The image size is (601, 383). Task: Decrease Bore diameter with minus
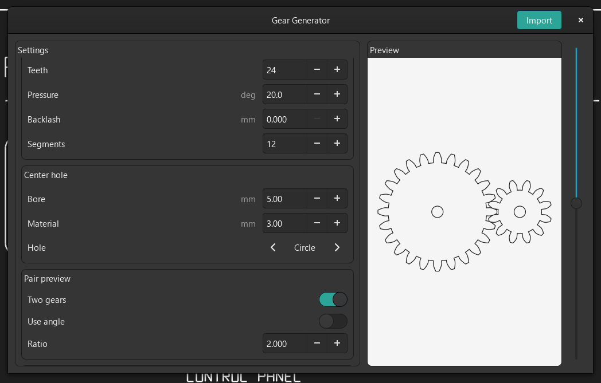[x=317, y=199]
